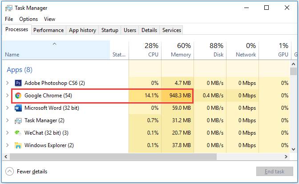Click WeChat's 20.7 MB memory value

[x=182, y=133]
